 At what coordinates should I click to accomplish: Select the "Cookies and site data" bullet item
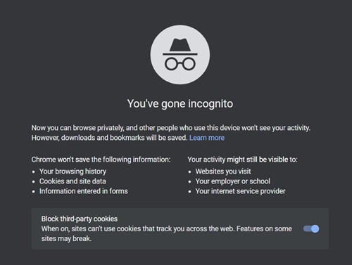pyautogui.click(x=73, y=181)
